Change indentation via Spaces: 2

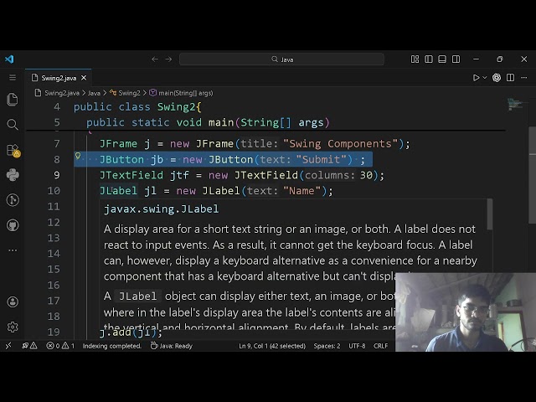click(327, 346)
